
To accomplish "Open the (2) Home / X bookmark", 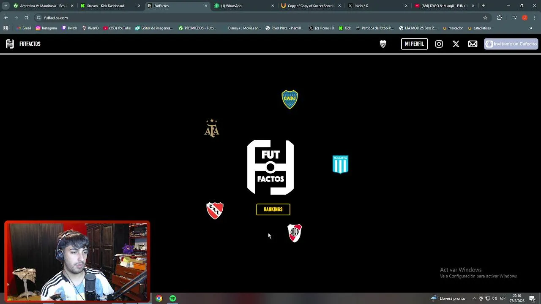I will 322,28.
